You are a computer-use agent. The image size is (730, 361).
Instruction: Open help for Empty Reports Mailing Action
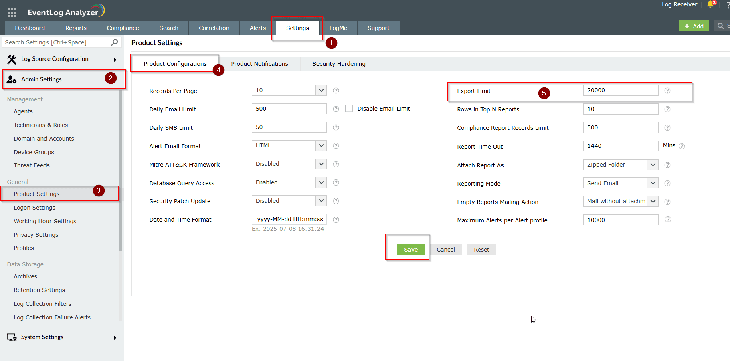[667, 202]
